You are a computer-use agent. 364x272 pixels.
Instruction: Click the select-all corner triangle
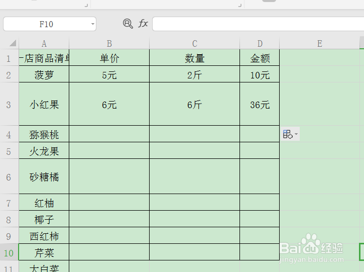pyautogui.click(x=13, y=43)
